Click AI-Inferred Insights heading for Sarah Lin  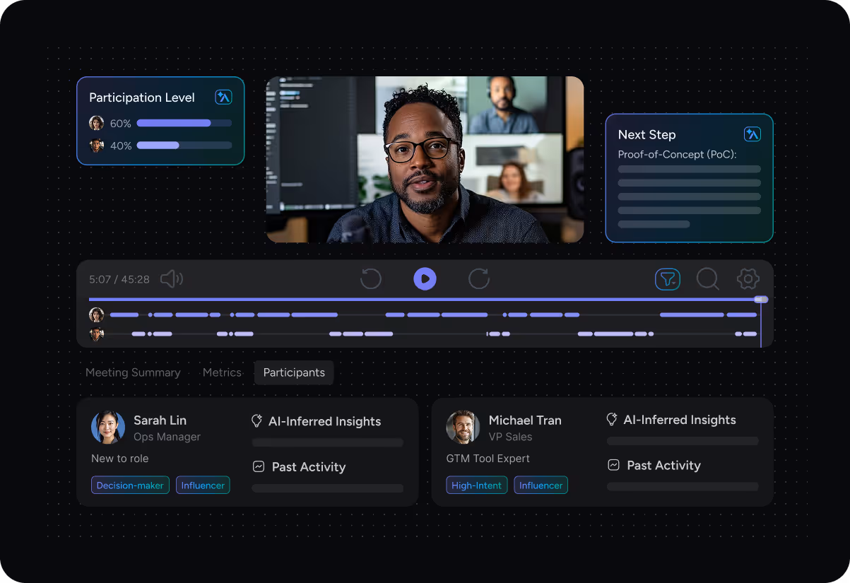click(x=325, y=422)
